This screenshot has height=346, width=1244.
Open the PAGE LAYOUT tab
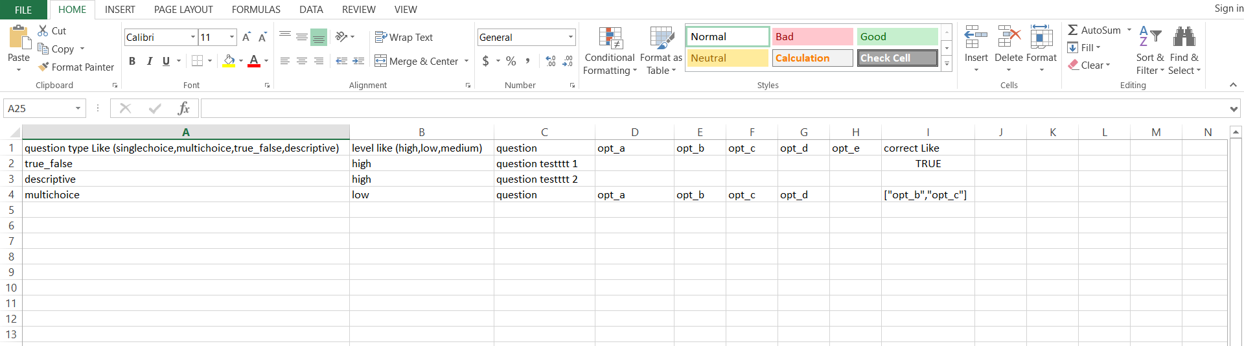183,10
